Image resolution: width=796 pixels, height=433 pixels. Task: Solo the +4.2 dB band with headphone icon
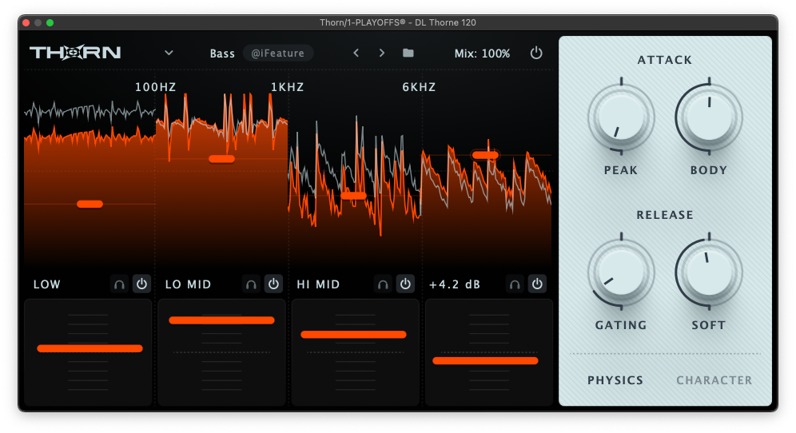(x=515, y=284)
